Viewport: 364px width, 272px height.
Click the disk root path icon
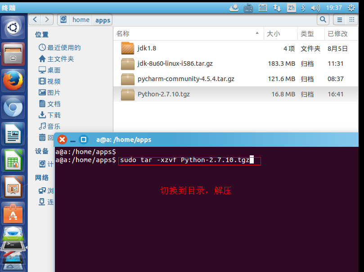click(x=63, y=19)
